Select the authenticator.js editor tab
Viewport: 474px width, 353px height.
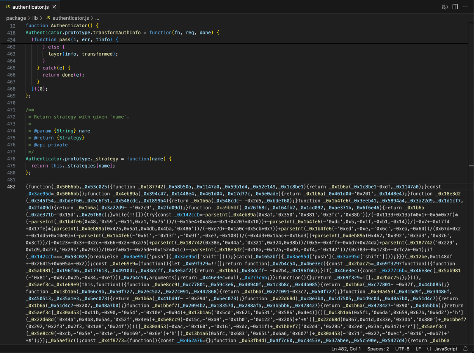(30, 6)
